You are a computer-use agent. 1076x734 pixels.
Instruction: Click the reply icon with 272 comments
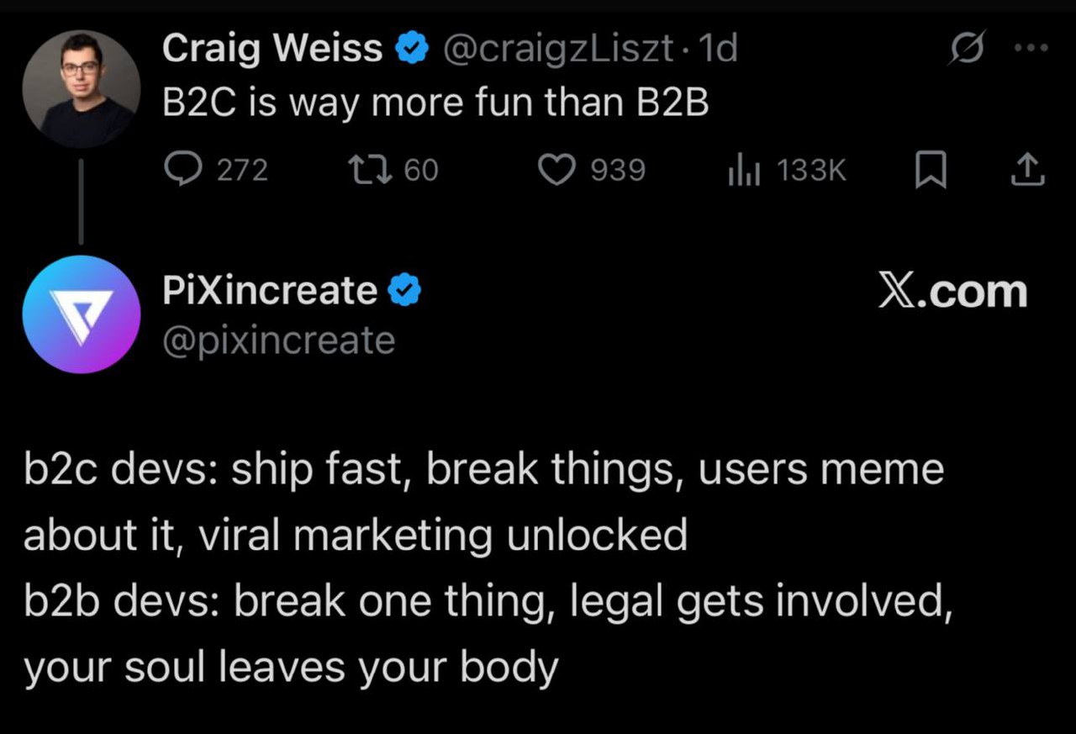coord(180,171)
